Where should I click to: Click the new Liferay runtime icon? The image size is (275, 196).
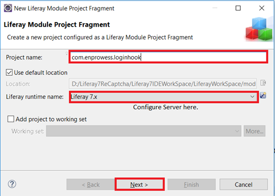(x=263, y=95)
